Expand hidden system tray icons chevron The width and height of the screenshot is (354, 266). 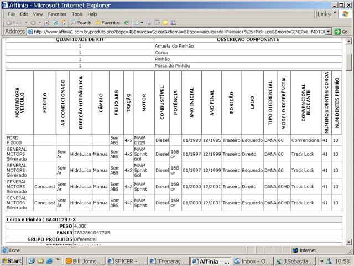[321, 261]
